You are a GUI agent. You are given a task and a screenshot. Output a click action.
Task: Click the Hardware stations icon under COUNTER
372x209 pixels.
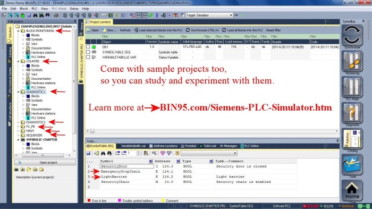[x=28, y=83]
